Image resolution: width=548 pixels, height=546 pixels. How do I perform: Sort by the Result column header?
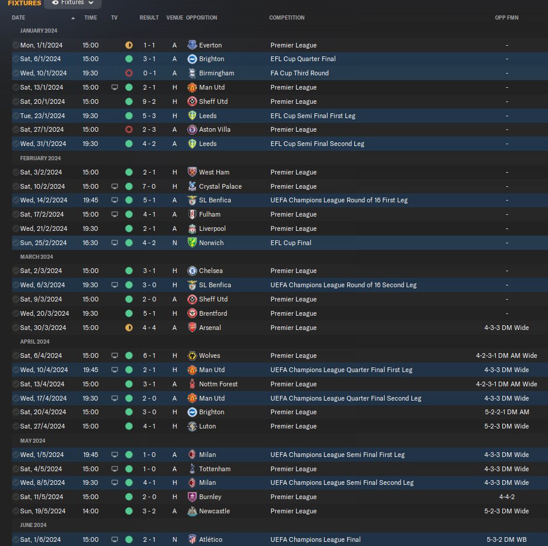click(149, 17)
